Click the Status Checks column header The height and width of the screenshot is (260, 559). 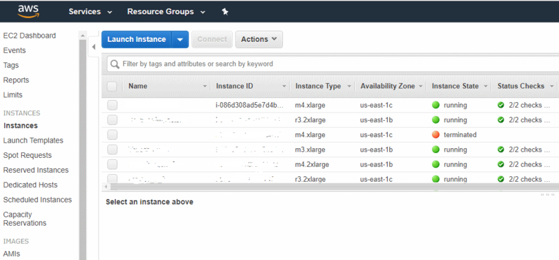tap(521, 86)
